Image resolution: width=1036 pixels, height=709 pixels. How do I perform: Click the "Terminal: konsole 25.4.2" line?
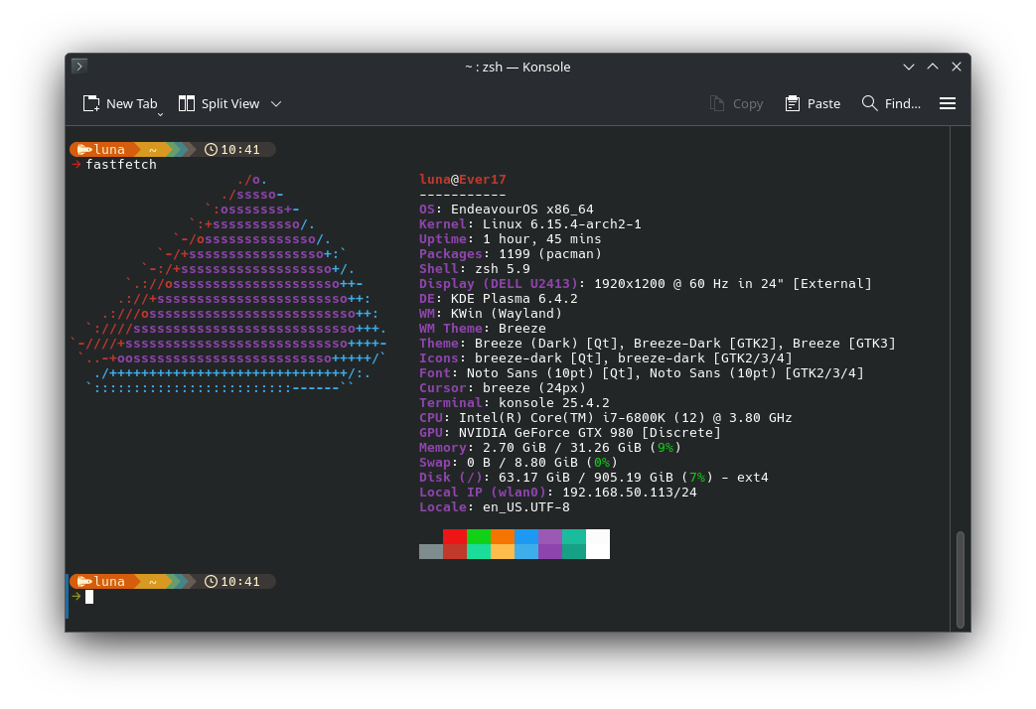tap(515, 403)
